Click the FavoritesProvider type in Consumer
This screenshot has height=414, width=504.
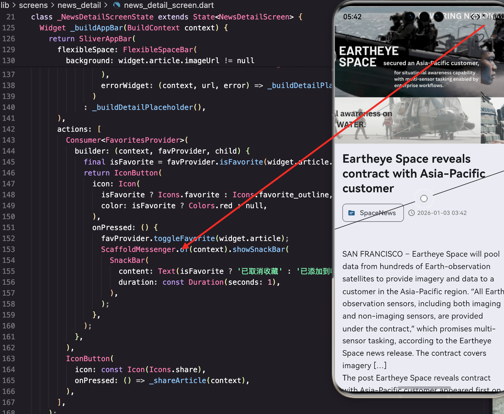[x=143, y=140]
